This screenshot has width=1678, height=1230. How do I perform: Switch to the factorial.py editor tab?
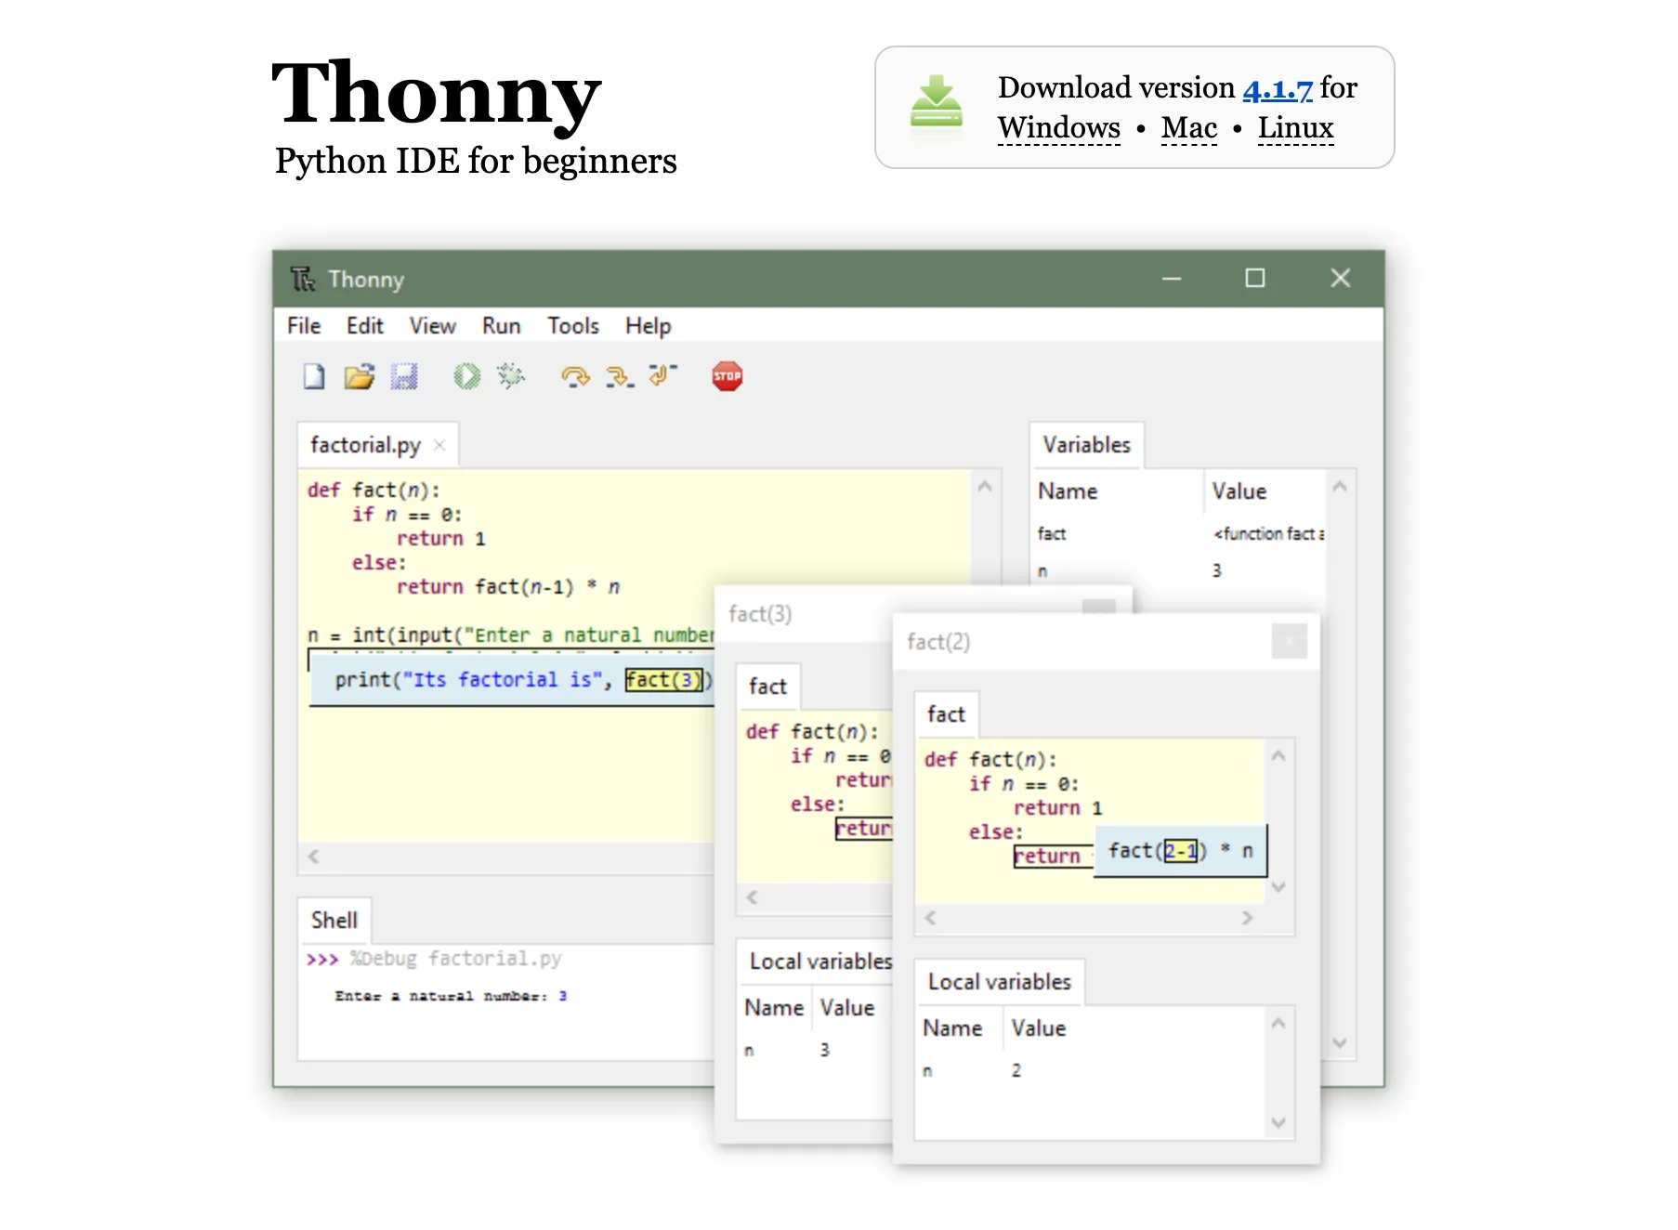tap(365, 445)
